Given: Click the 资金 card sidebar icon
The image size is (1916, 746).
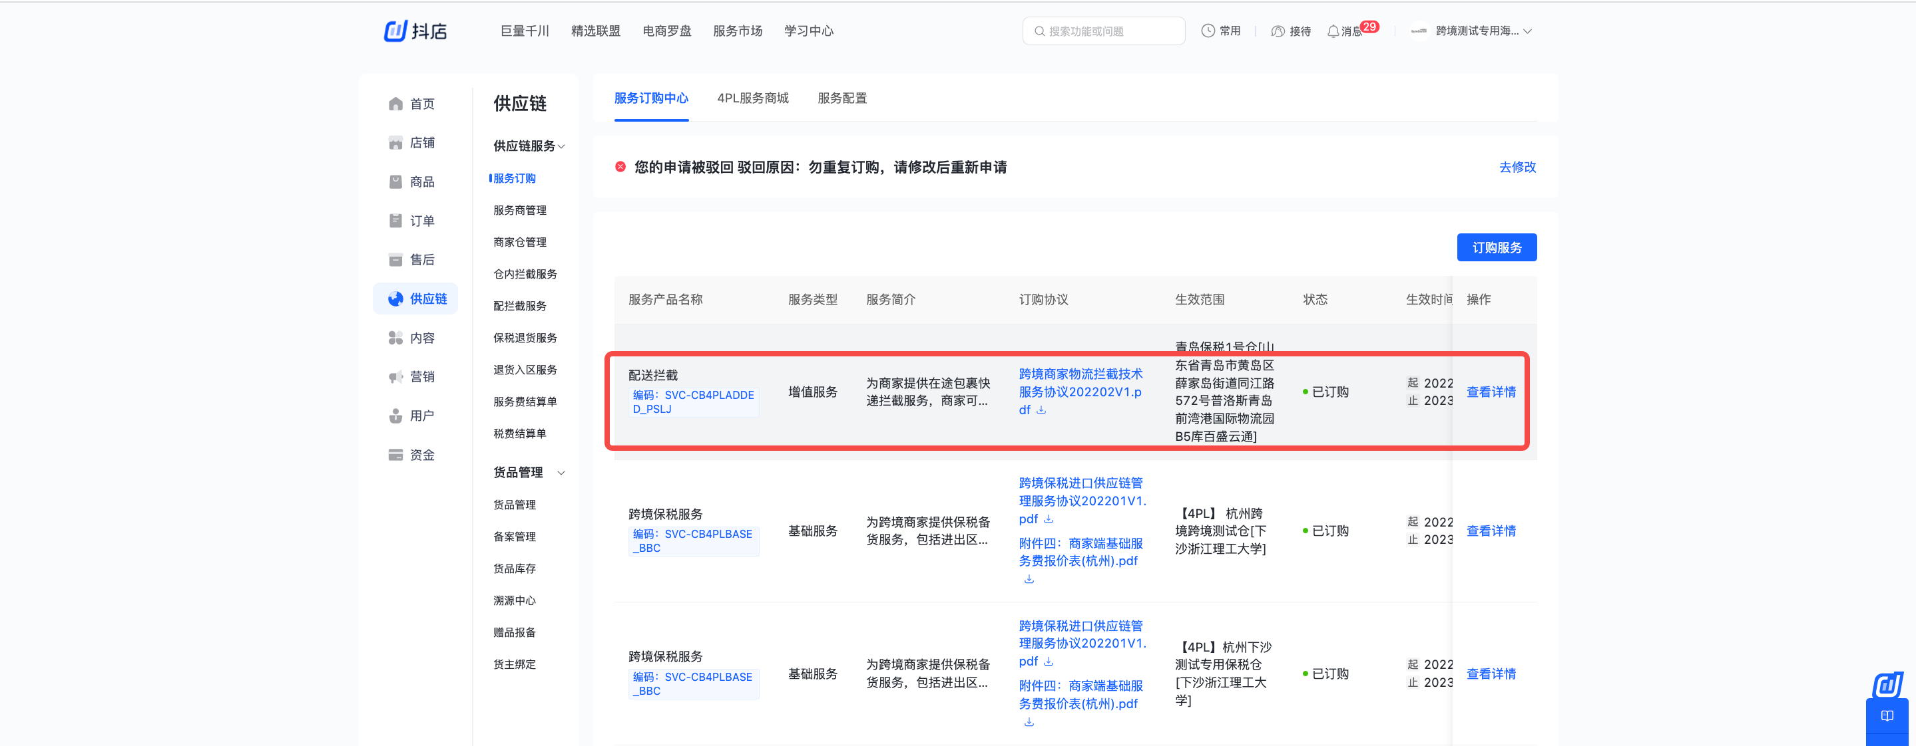Looking at the screenshot, I should pos(395,455).
